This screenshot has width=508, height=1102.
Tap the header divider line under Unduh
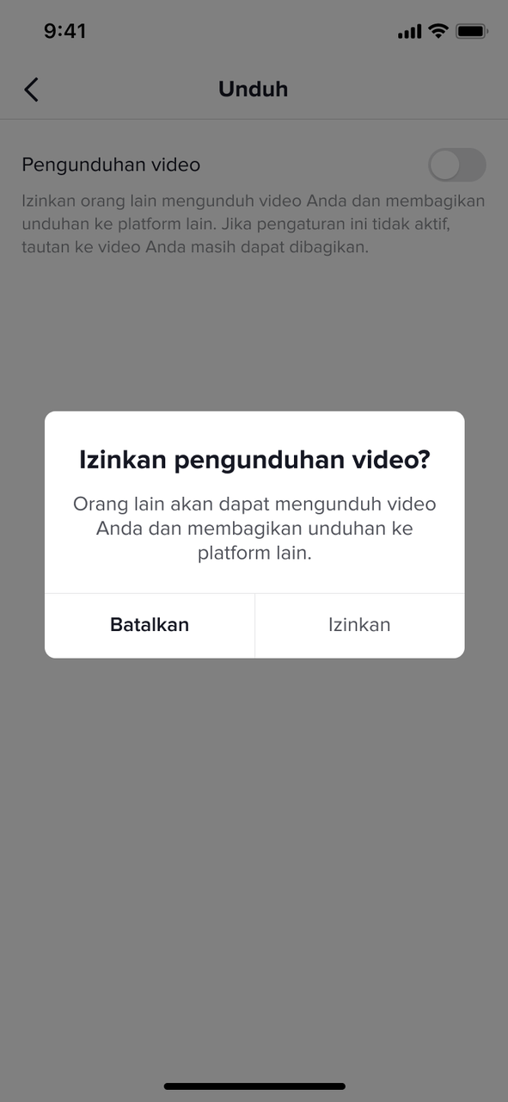tap(254, 119)
